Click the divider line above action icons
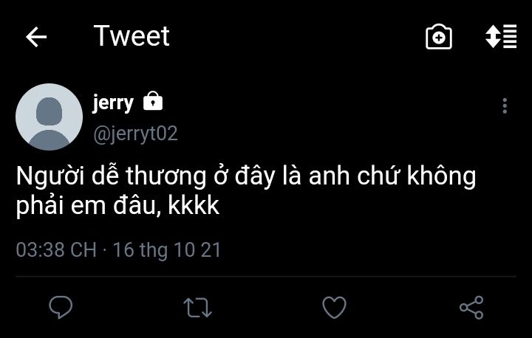 tap(266, 277)
